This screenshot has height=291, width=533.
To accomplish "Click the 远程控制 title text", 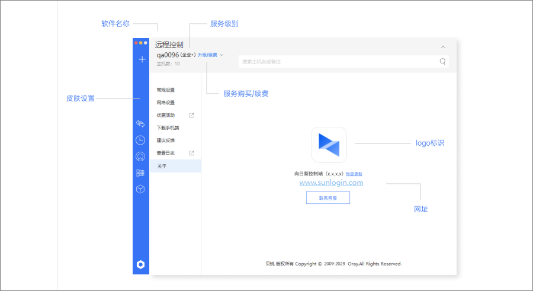I will [x=169, y=44].
